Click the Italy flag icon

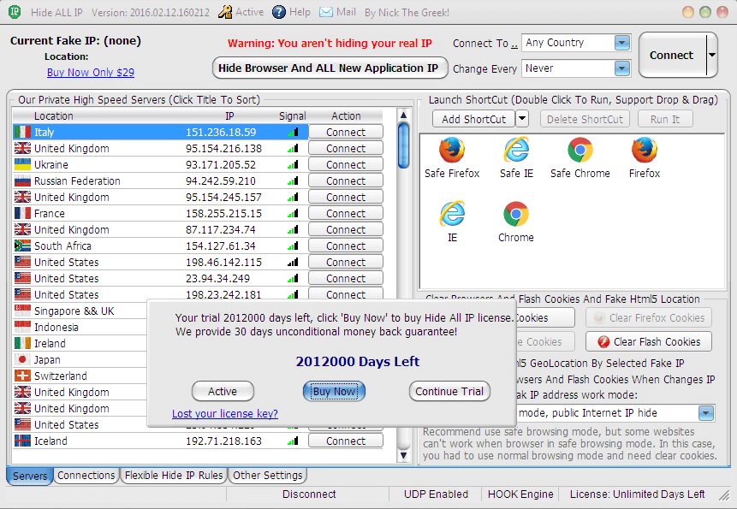point(22,133)
